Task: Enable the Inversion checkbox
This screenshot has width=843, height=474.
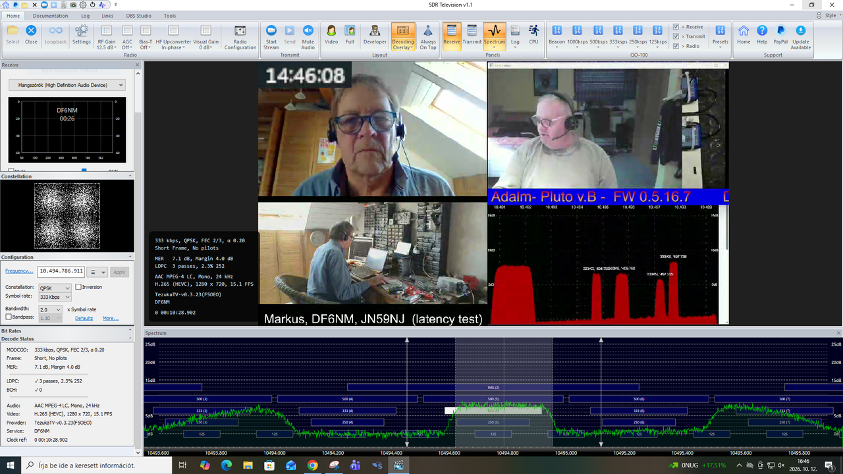Action: [x=78, y=287]
